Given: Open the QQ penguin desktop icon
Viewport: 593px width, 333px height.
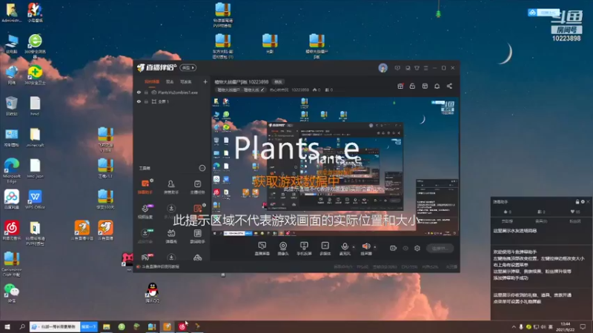Looking at the screenshot, I should coord(153,292).
